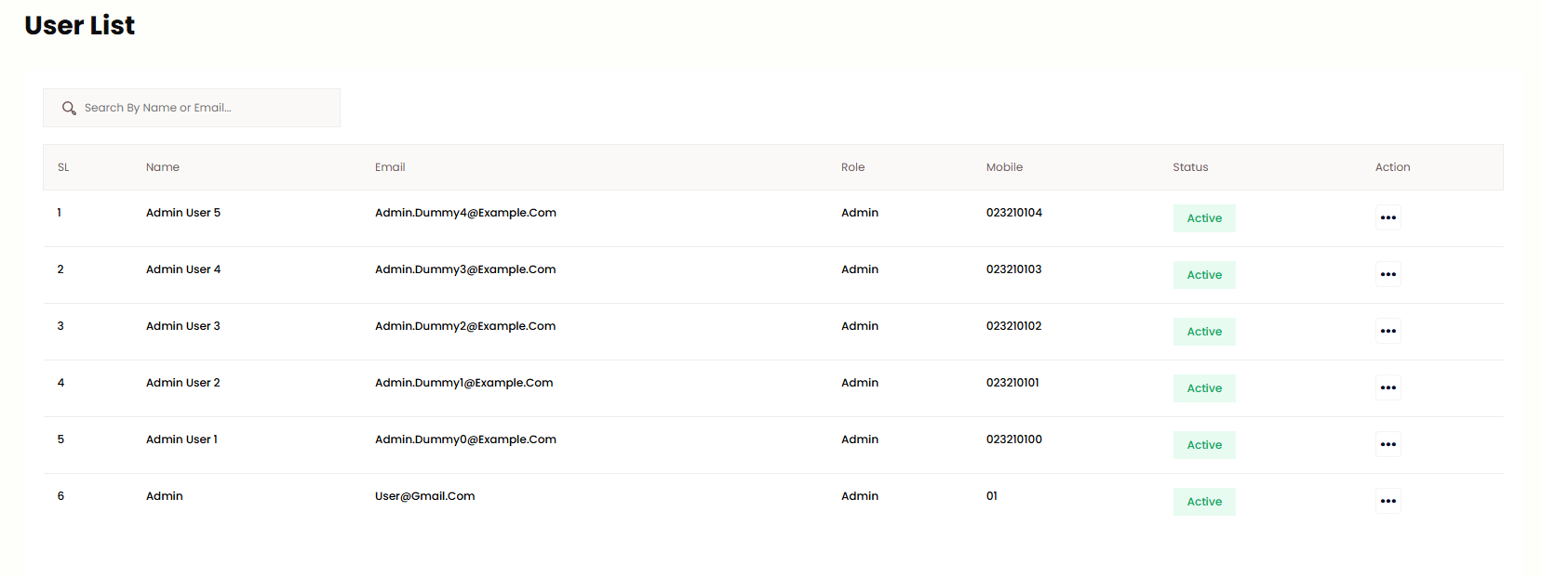The image size is (1542, 577).
Task: Focus the Search By Name or Email field
Action: [205, 108]
